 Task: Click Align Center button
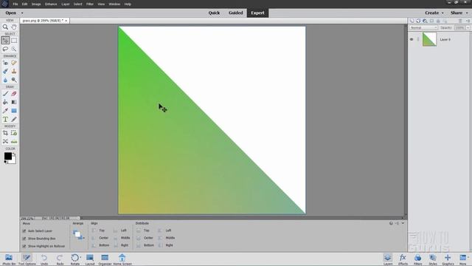click(100, 238)
